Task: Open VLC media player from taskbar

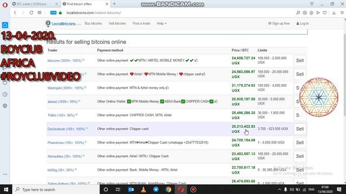Action: pos(143,189)
